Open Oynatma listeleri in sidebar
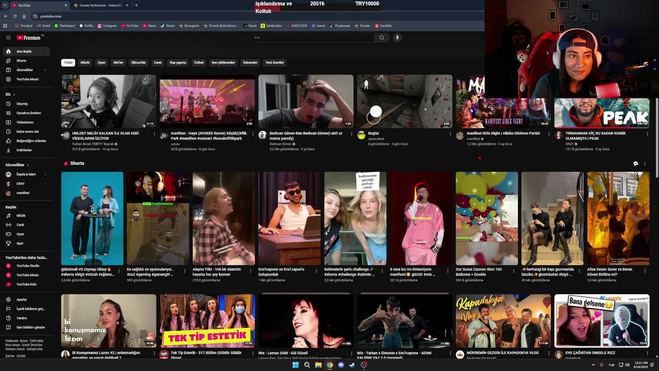 coord(28,113)
